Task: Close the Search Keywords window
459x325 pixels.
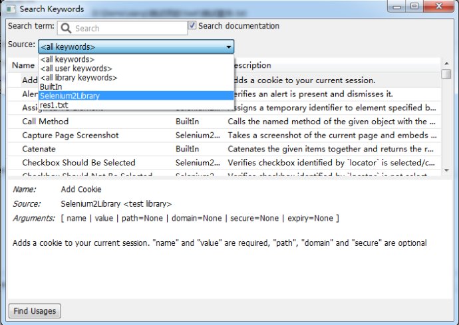Action: 439,7
